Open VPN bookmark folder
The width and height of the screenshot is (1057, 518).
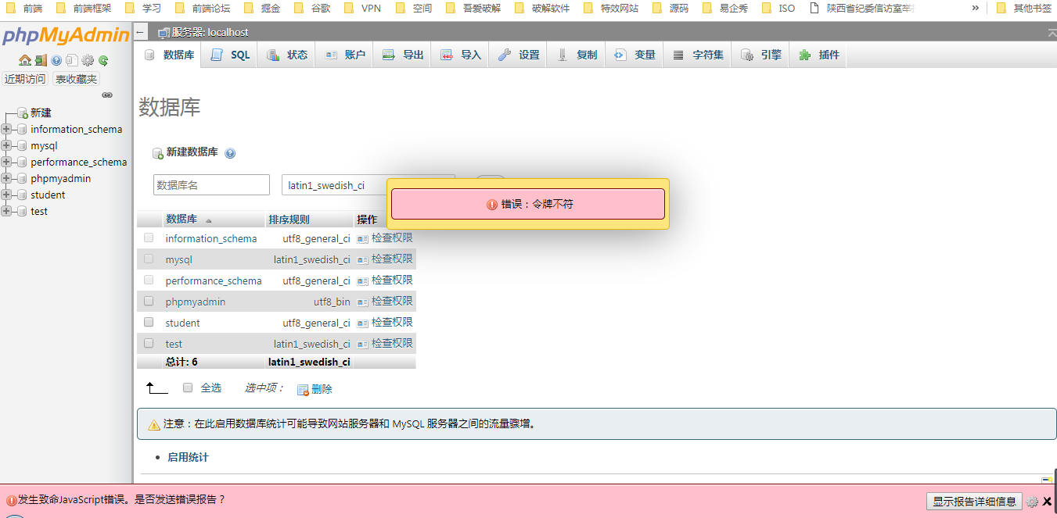362,9
